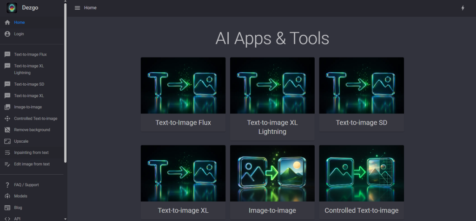This screenshot has height=221, width=476.
Task: Click the Text-to-Image Flux card title
Action: pyautogui.click(x=183, y=123)
